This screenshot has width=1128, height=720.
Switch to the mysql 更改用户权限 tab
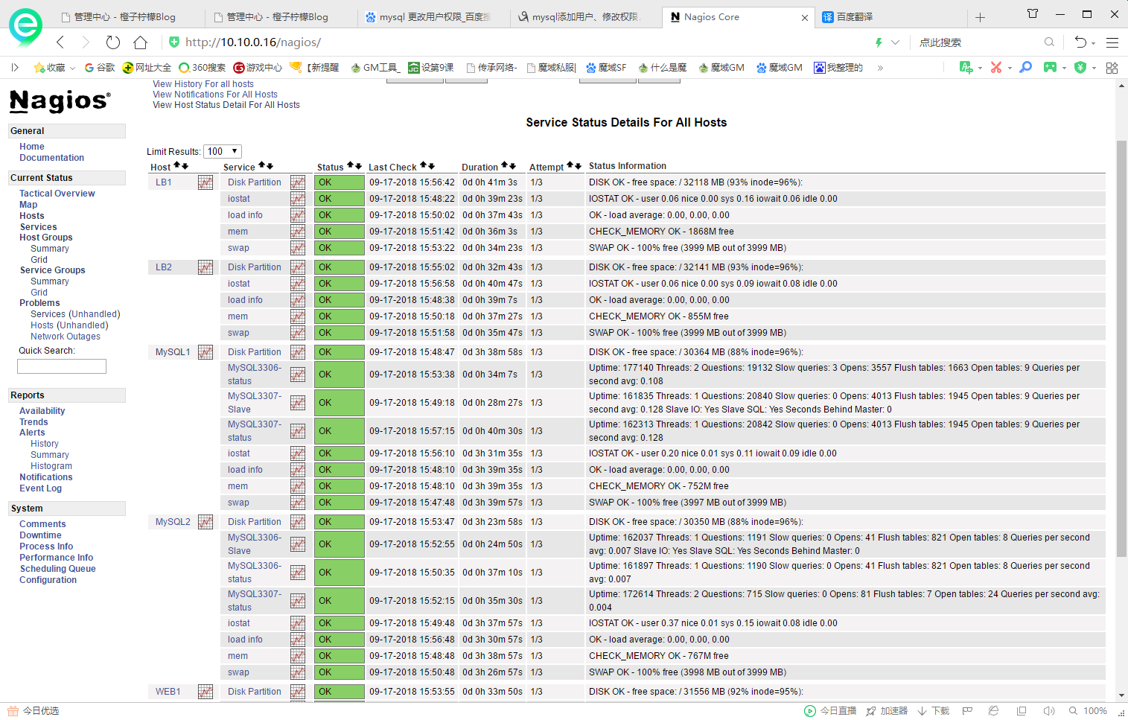click(433, 17)
